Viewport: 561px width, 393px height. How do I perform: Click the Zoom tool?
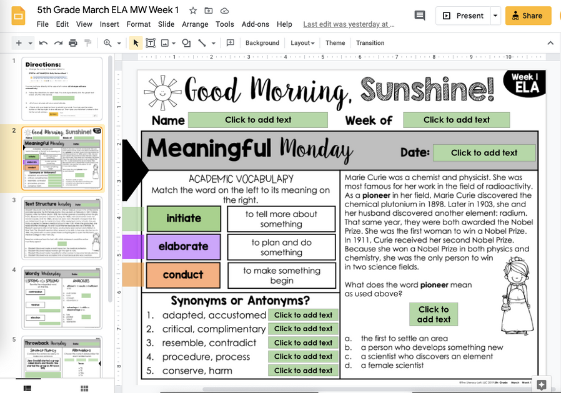[x=107, y=42]
